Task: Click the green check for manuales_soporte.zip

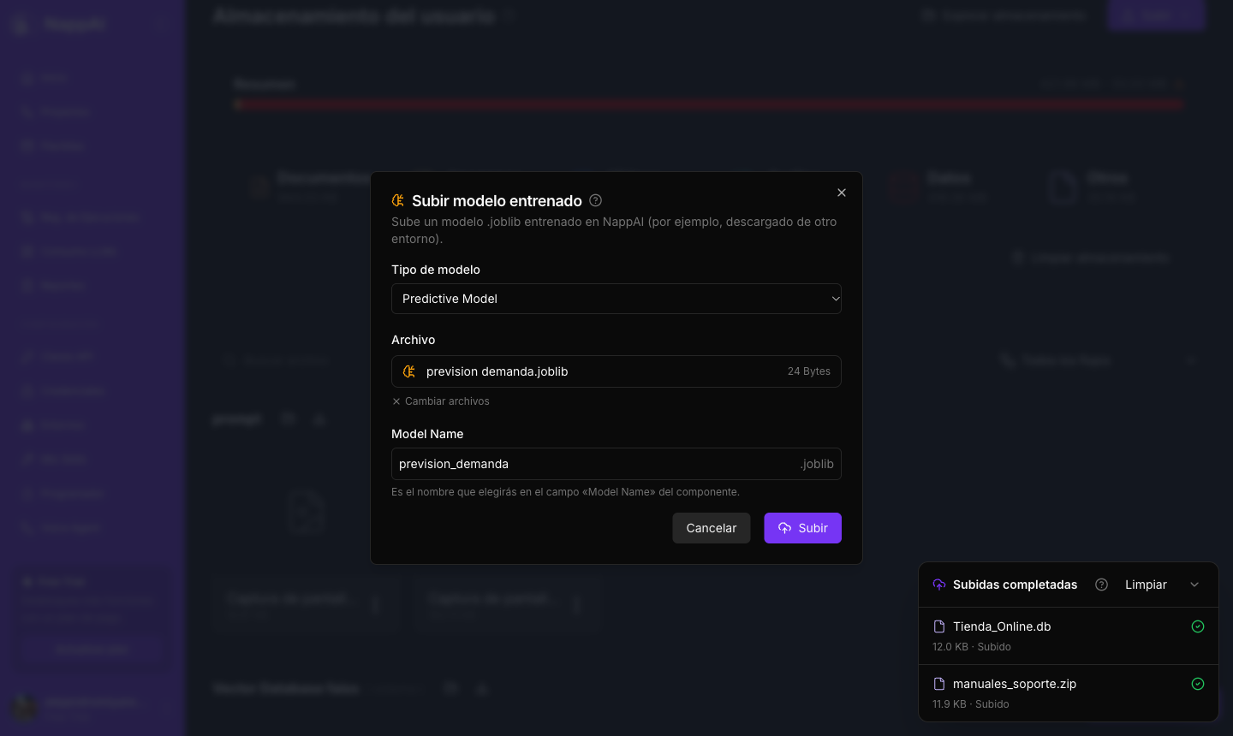Action: coord(1198,684)
